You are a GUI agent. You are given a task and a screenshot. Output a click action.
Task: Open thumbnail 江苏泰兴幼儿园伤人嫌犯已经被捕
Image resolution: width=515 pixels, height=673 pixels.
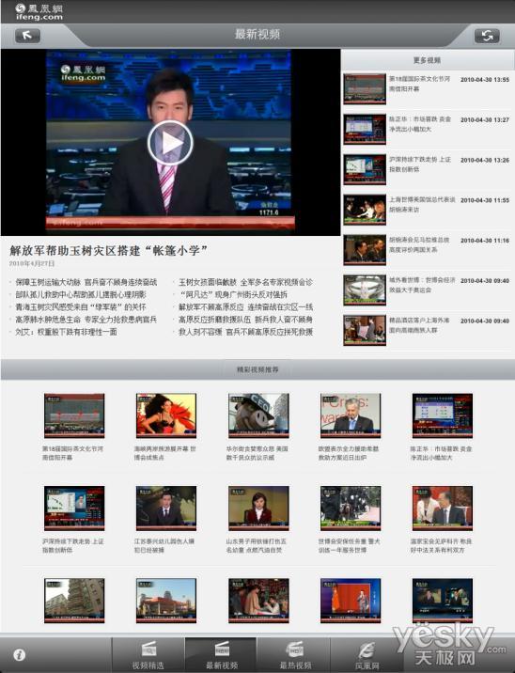point(166,509)
